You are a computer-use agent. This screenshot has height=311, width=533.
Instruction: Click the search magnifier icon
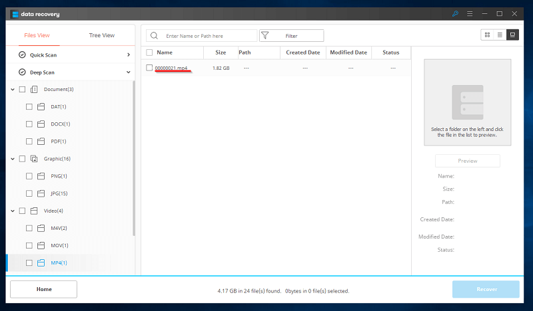[x=154, y=36]
